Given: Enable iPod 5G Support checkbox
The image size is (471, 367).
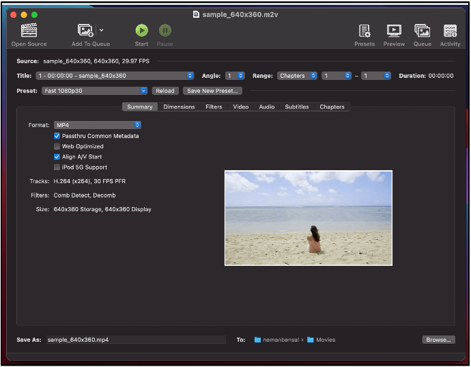Looking at the screenshot, I should [57, 167].
